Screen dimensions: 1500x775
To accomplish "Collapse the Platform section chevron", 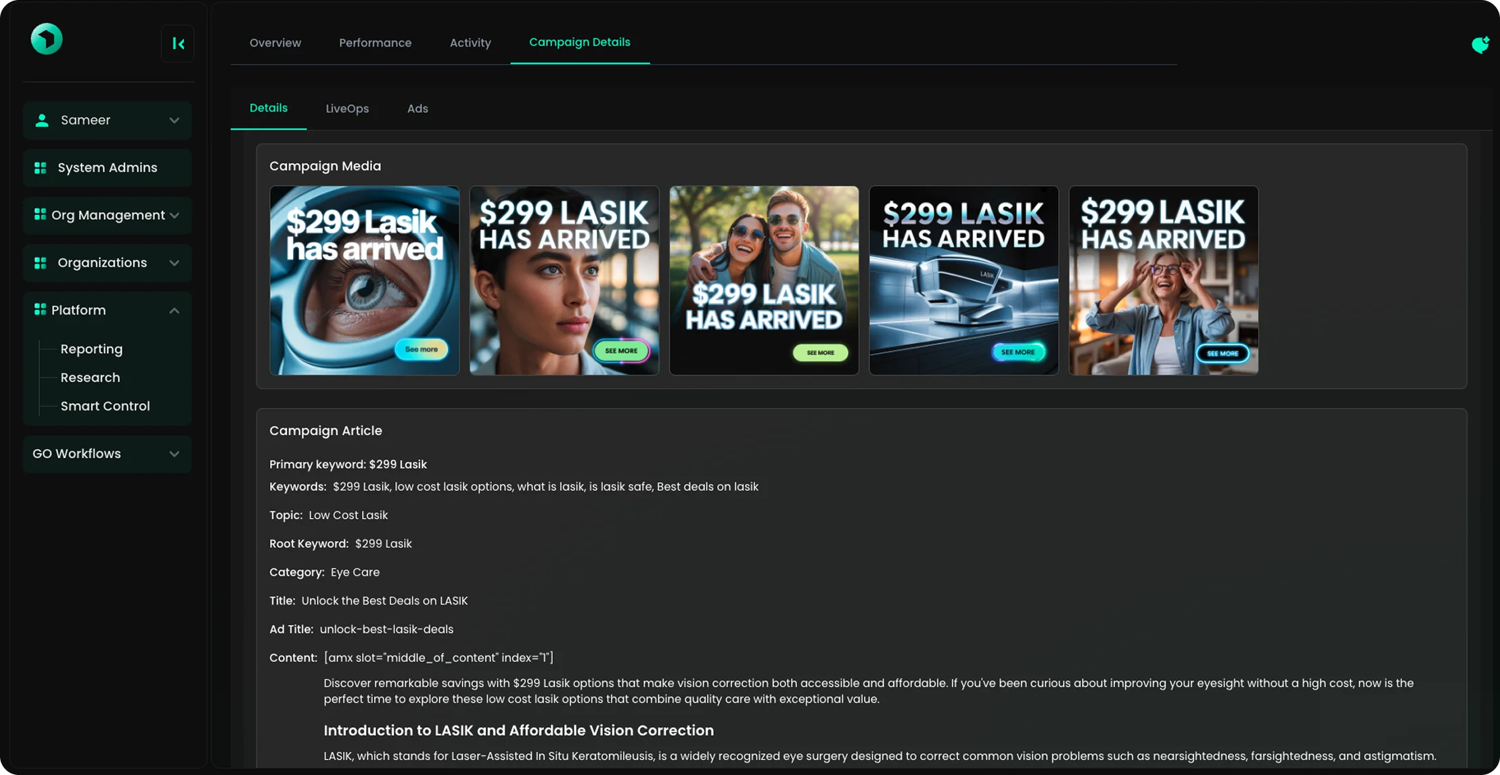I will pos(175,310).
